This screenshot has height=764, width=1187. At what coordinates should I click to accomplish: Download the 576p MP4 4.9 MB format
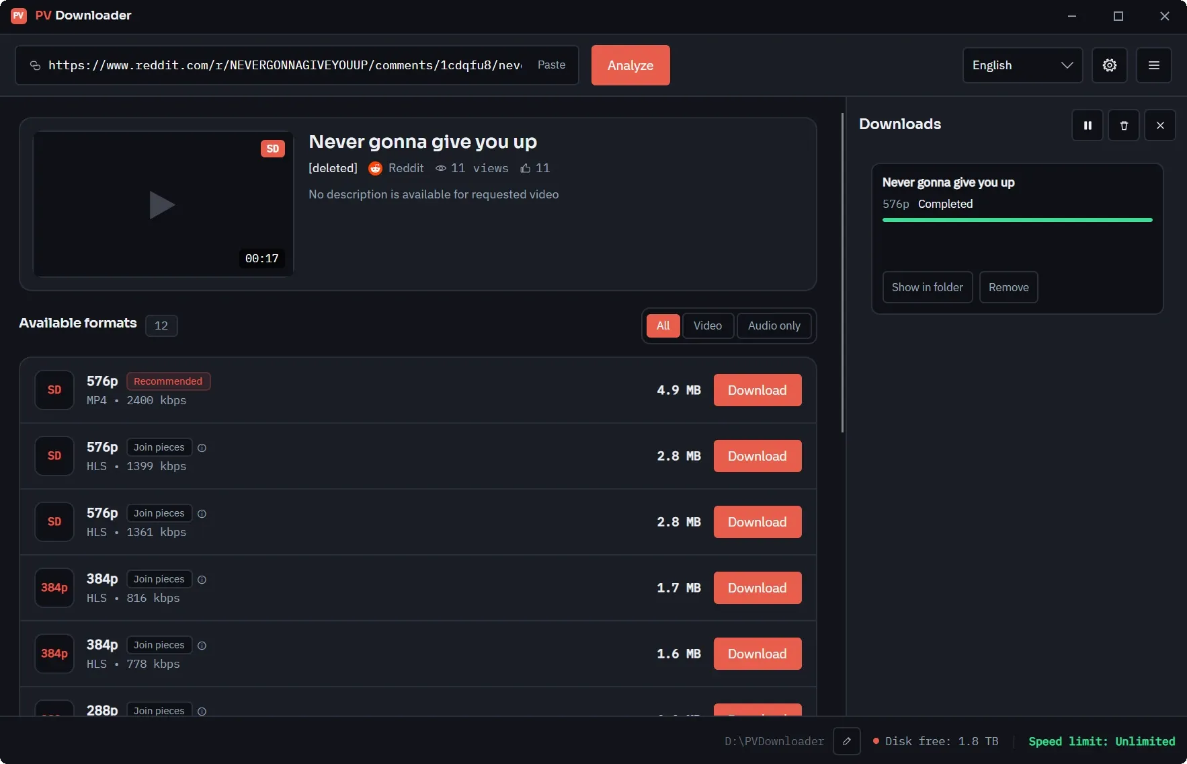tap(758, 390)
